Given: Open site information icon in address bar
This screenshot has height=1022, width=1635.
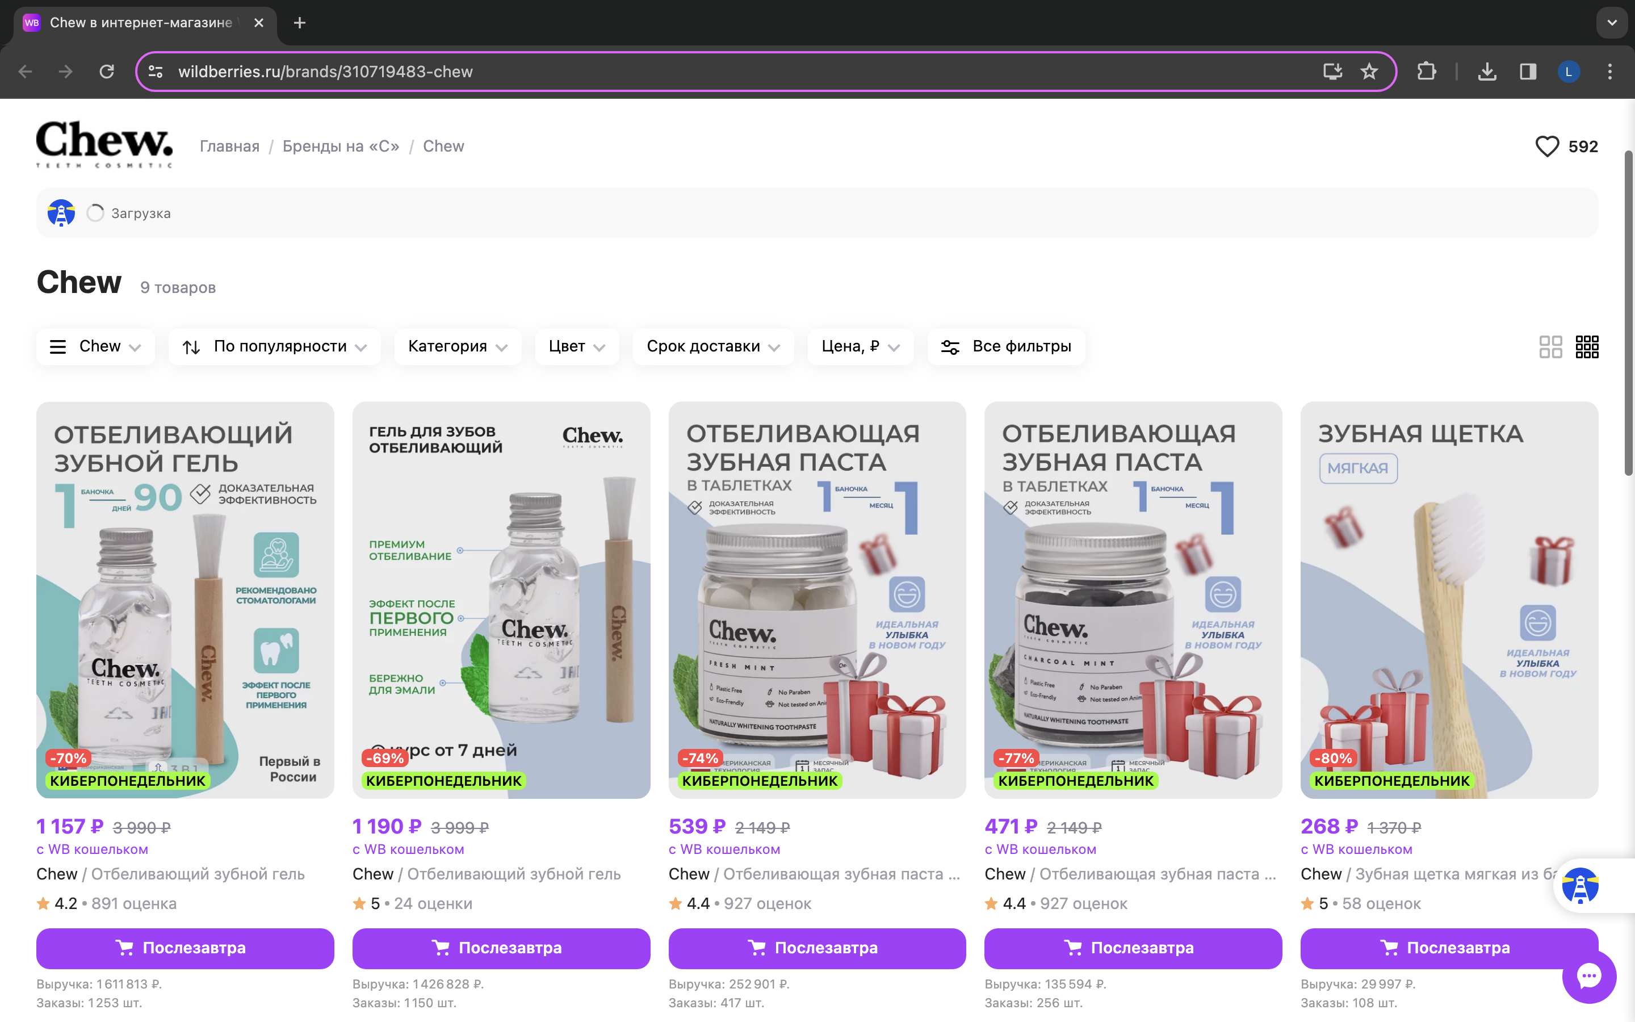Looking at the screenshot, I should pyautogui.click(x=156, y=72).
